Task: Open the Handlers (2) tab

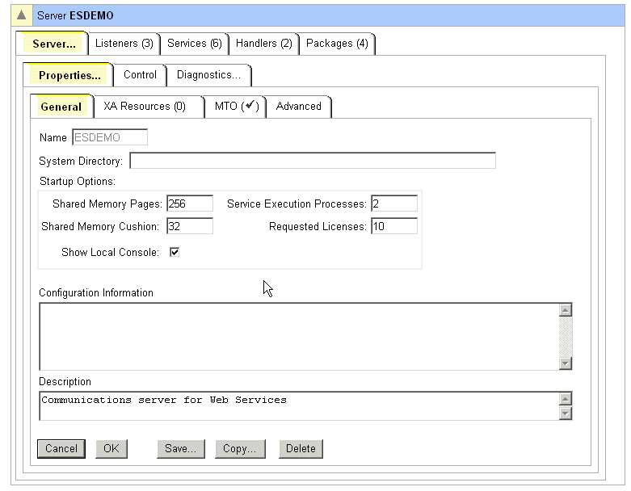Action: [263, 44]
